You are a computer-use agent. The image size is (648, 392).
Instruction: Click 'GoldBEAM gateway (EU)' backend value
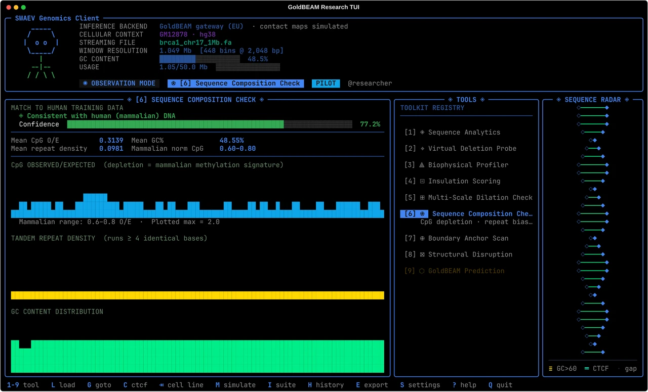(201, 26)
